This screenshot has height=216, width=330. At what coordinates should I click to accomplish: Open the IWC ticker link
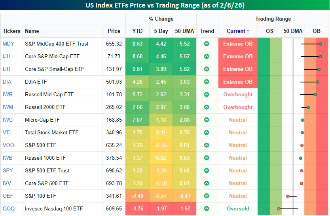click(8, 120)
